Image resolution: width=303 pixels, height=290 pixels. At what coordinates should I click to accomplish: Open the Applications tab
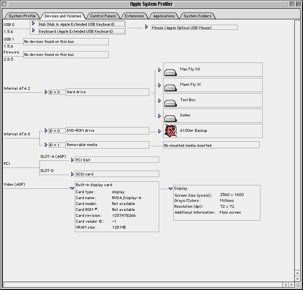click(164, 16)
